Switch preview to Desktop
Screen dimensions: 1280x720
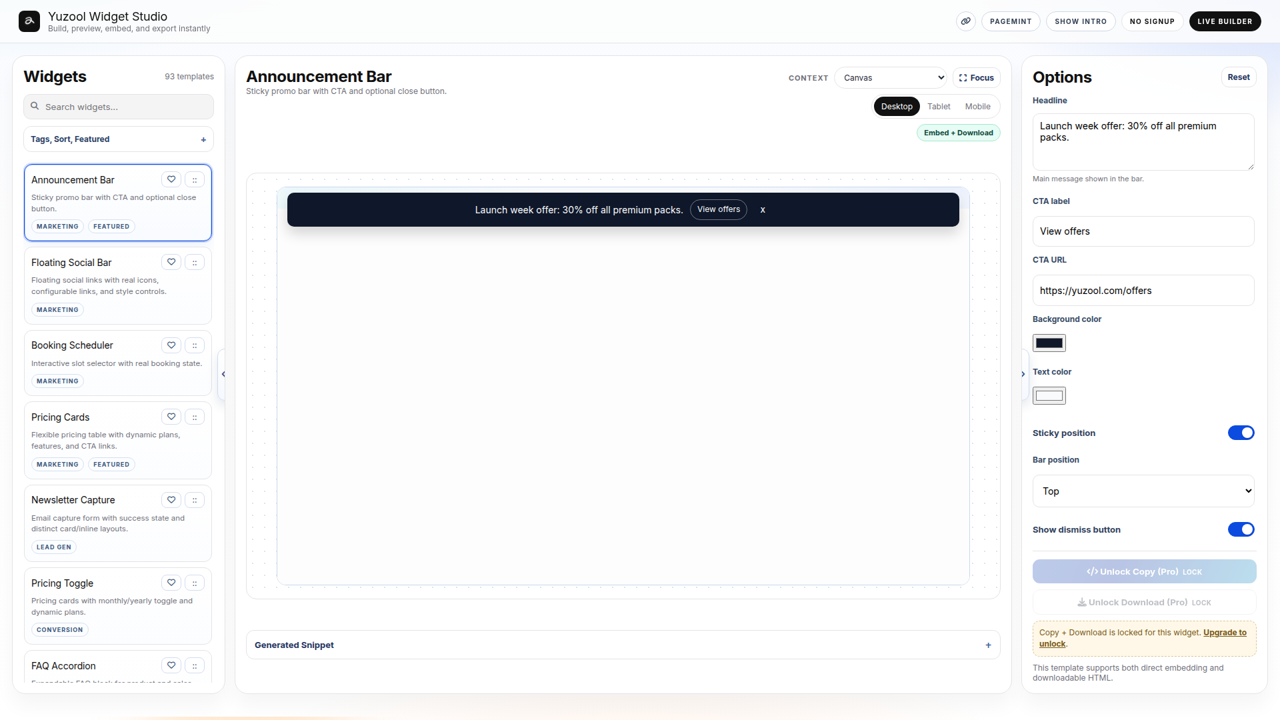pyautogui.click(x=897, y=107)
